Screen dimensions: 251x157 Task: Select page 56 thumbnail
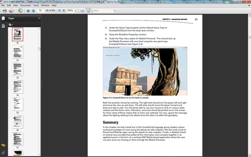18,122
